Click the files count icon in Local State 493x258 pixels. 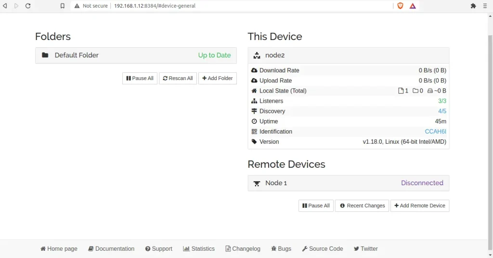point(401,91)
